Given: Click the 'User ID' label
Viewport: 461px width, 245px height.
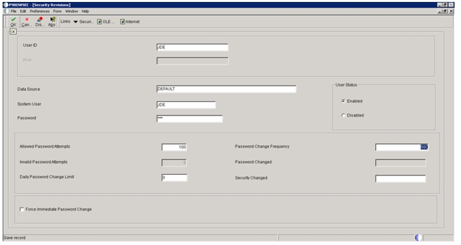Looking at the screenshot, I should point(30,45).
